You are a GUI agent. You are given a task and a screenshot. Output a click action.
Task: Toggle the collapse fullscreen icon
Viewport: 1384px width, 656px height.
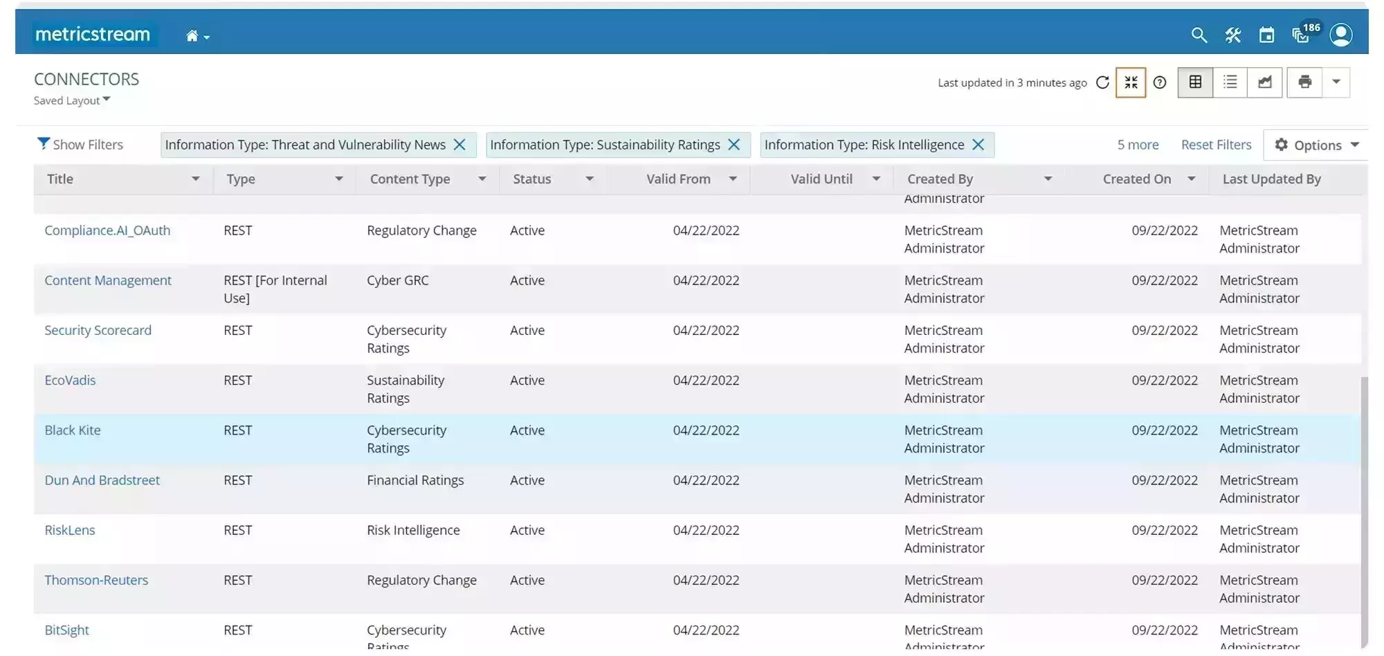pyautogui.click(x=1131, y=82)
